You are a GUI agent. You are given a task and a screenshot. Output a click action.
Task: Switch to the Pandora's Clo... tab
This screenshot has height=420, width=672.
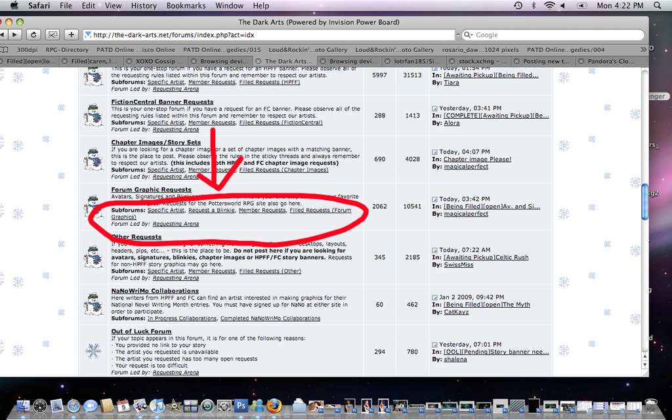(x=608, y=61)
